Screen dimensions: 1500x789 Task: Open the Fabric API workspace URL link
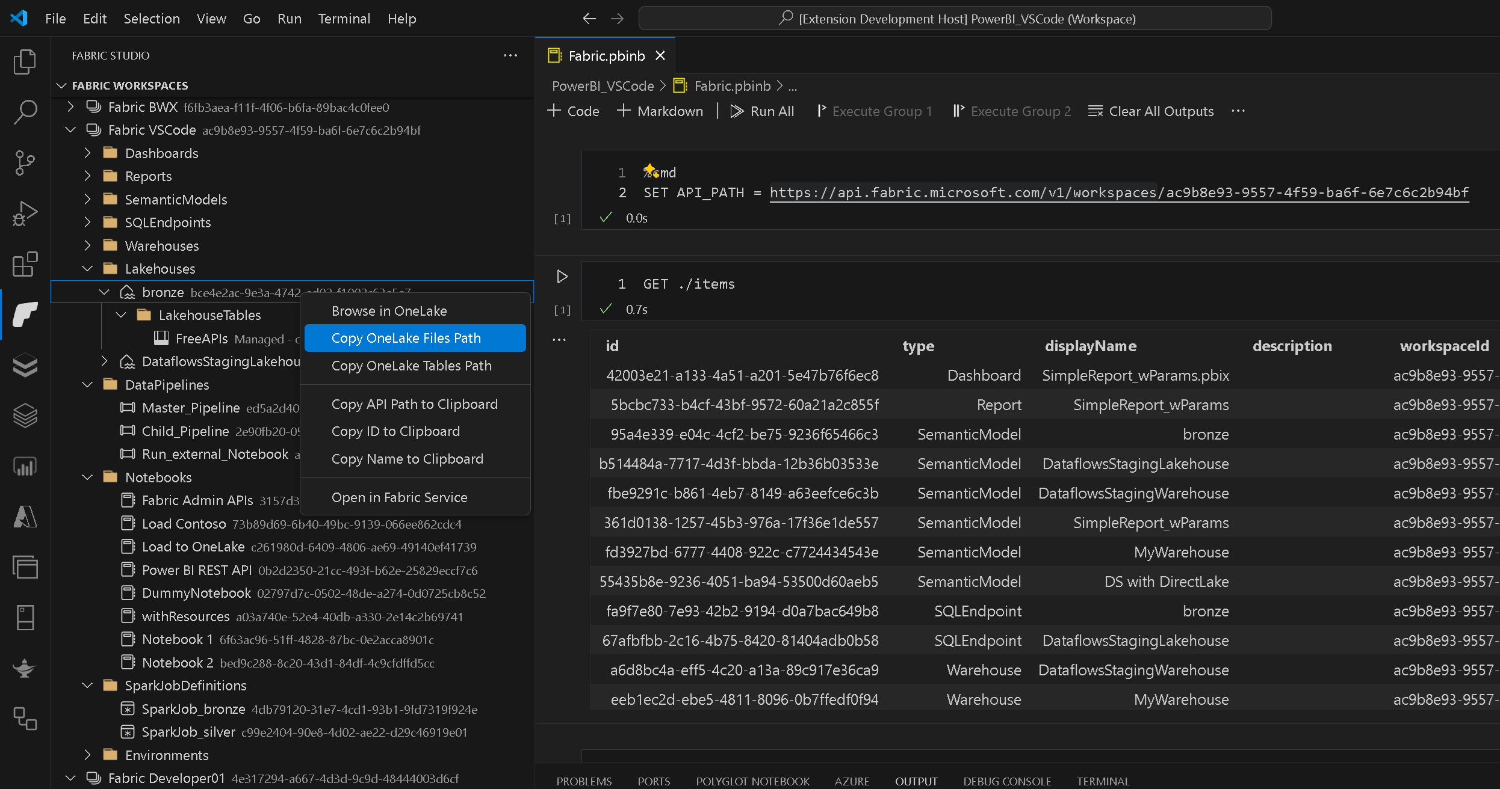pyautogui.click(x=1119, y=192)
